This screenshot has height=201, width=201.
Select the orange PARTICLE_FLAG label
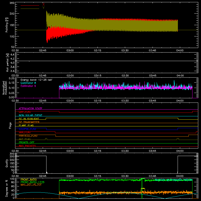tap(28, 136)
